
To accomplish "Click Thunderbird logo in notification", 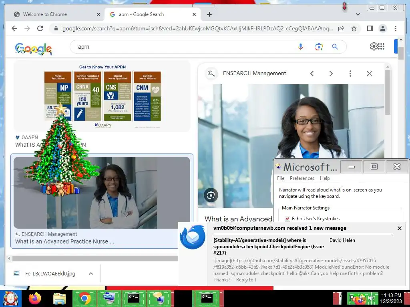I will point(193,237).
